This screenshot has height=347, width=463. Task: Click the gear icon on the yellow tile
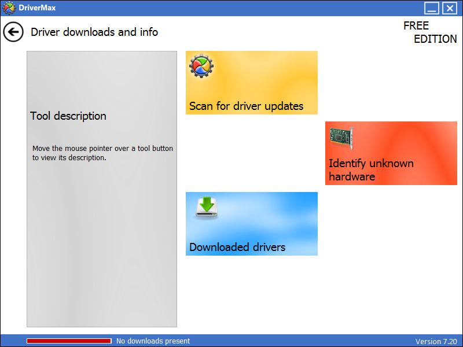coord(201,66)
